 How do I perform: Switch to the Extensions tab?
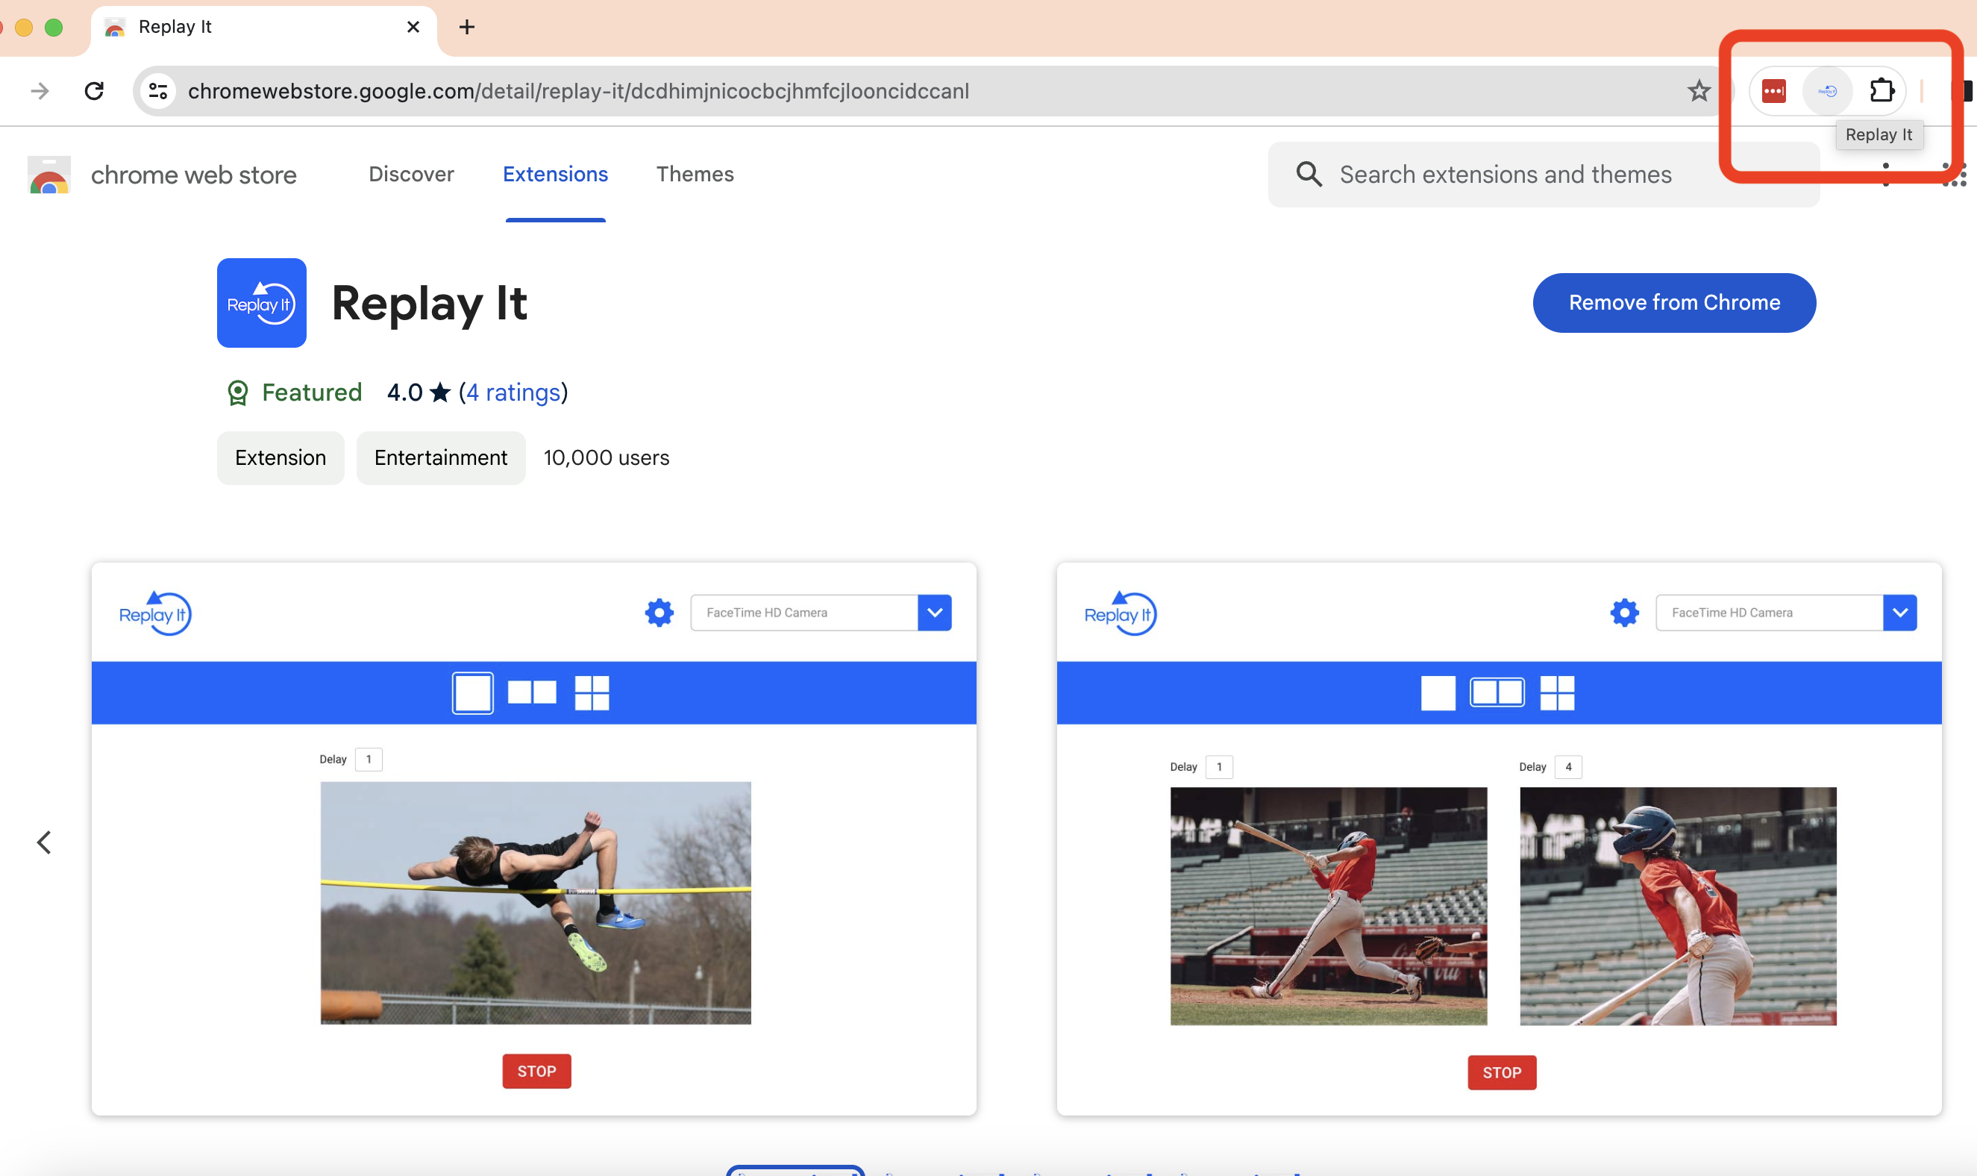tap(555, 175)
